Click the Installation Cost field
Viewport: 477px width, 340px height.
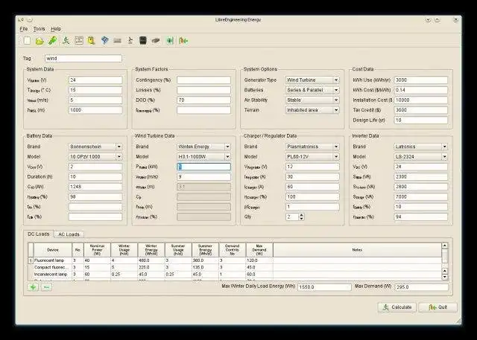click(420, 100)
